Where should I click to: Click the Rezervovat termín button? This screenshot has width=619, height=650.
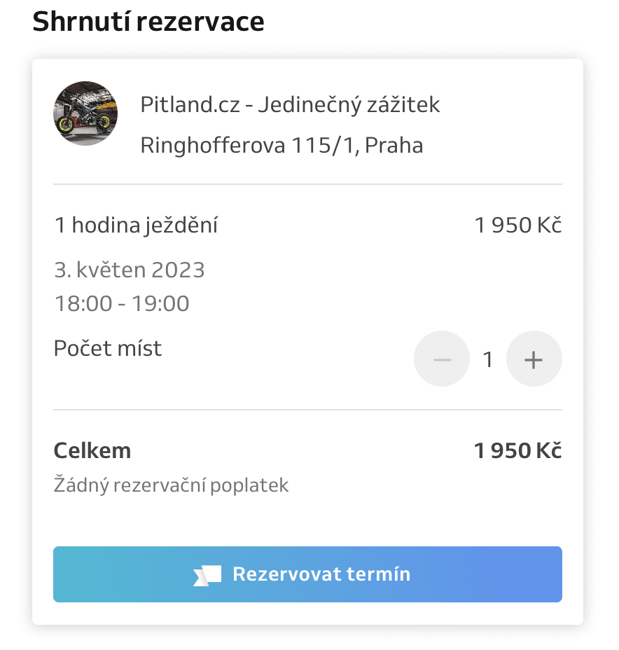[307, 574]
